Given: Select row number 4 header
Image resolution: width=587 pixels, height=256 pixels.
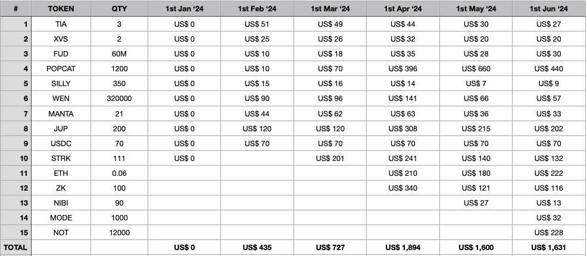Looking at the screenshot, I should (15, 69).
